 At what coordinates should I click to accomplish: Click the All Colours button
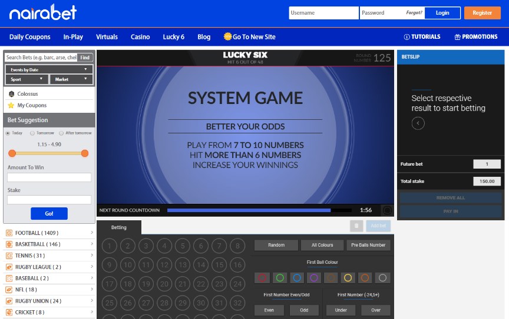322,245
